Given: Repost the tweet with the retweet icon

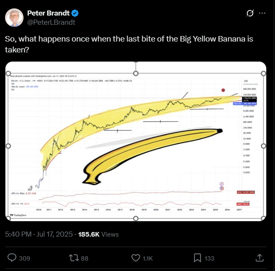Looking at the screenshot, I should point(74,258).
